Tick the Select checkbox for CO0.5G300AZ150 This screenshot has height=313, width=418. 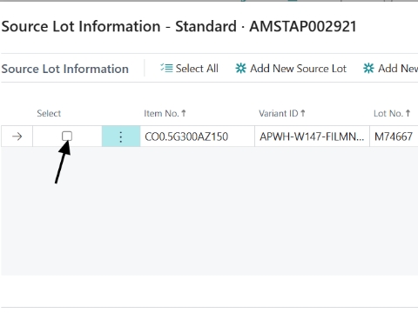(x=67, y=137)
